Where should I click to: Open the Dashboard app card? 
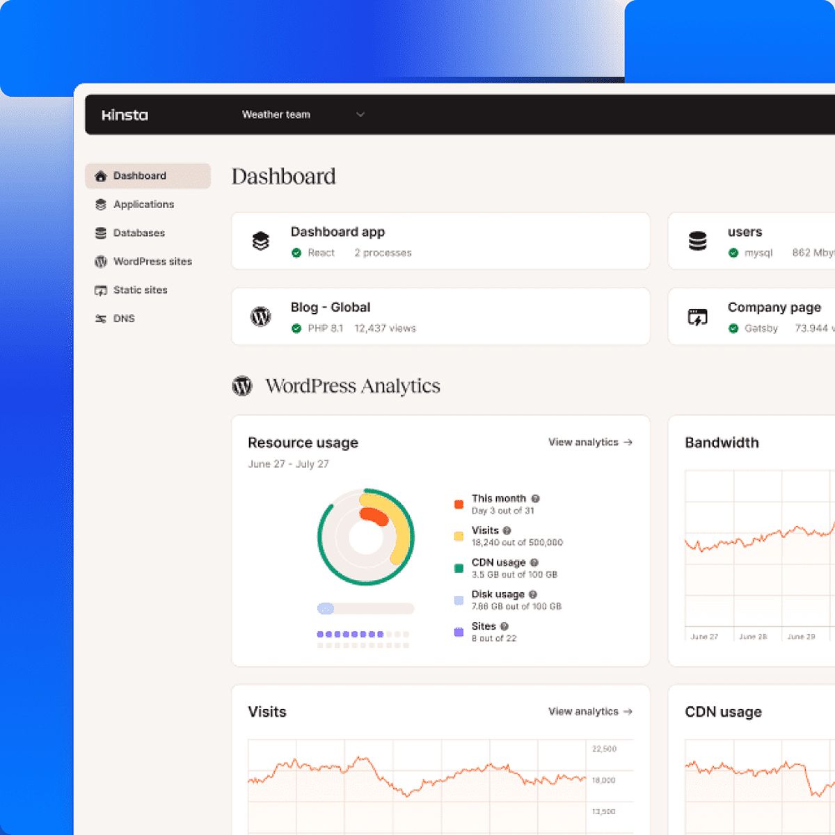(440, 241)
